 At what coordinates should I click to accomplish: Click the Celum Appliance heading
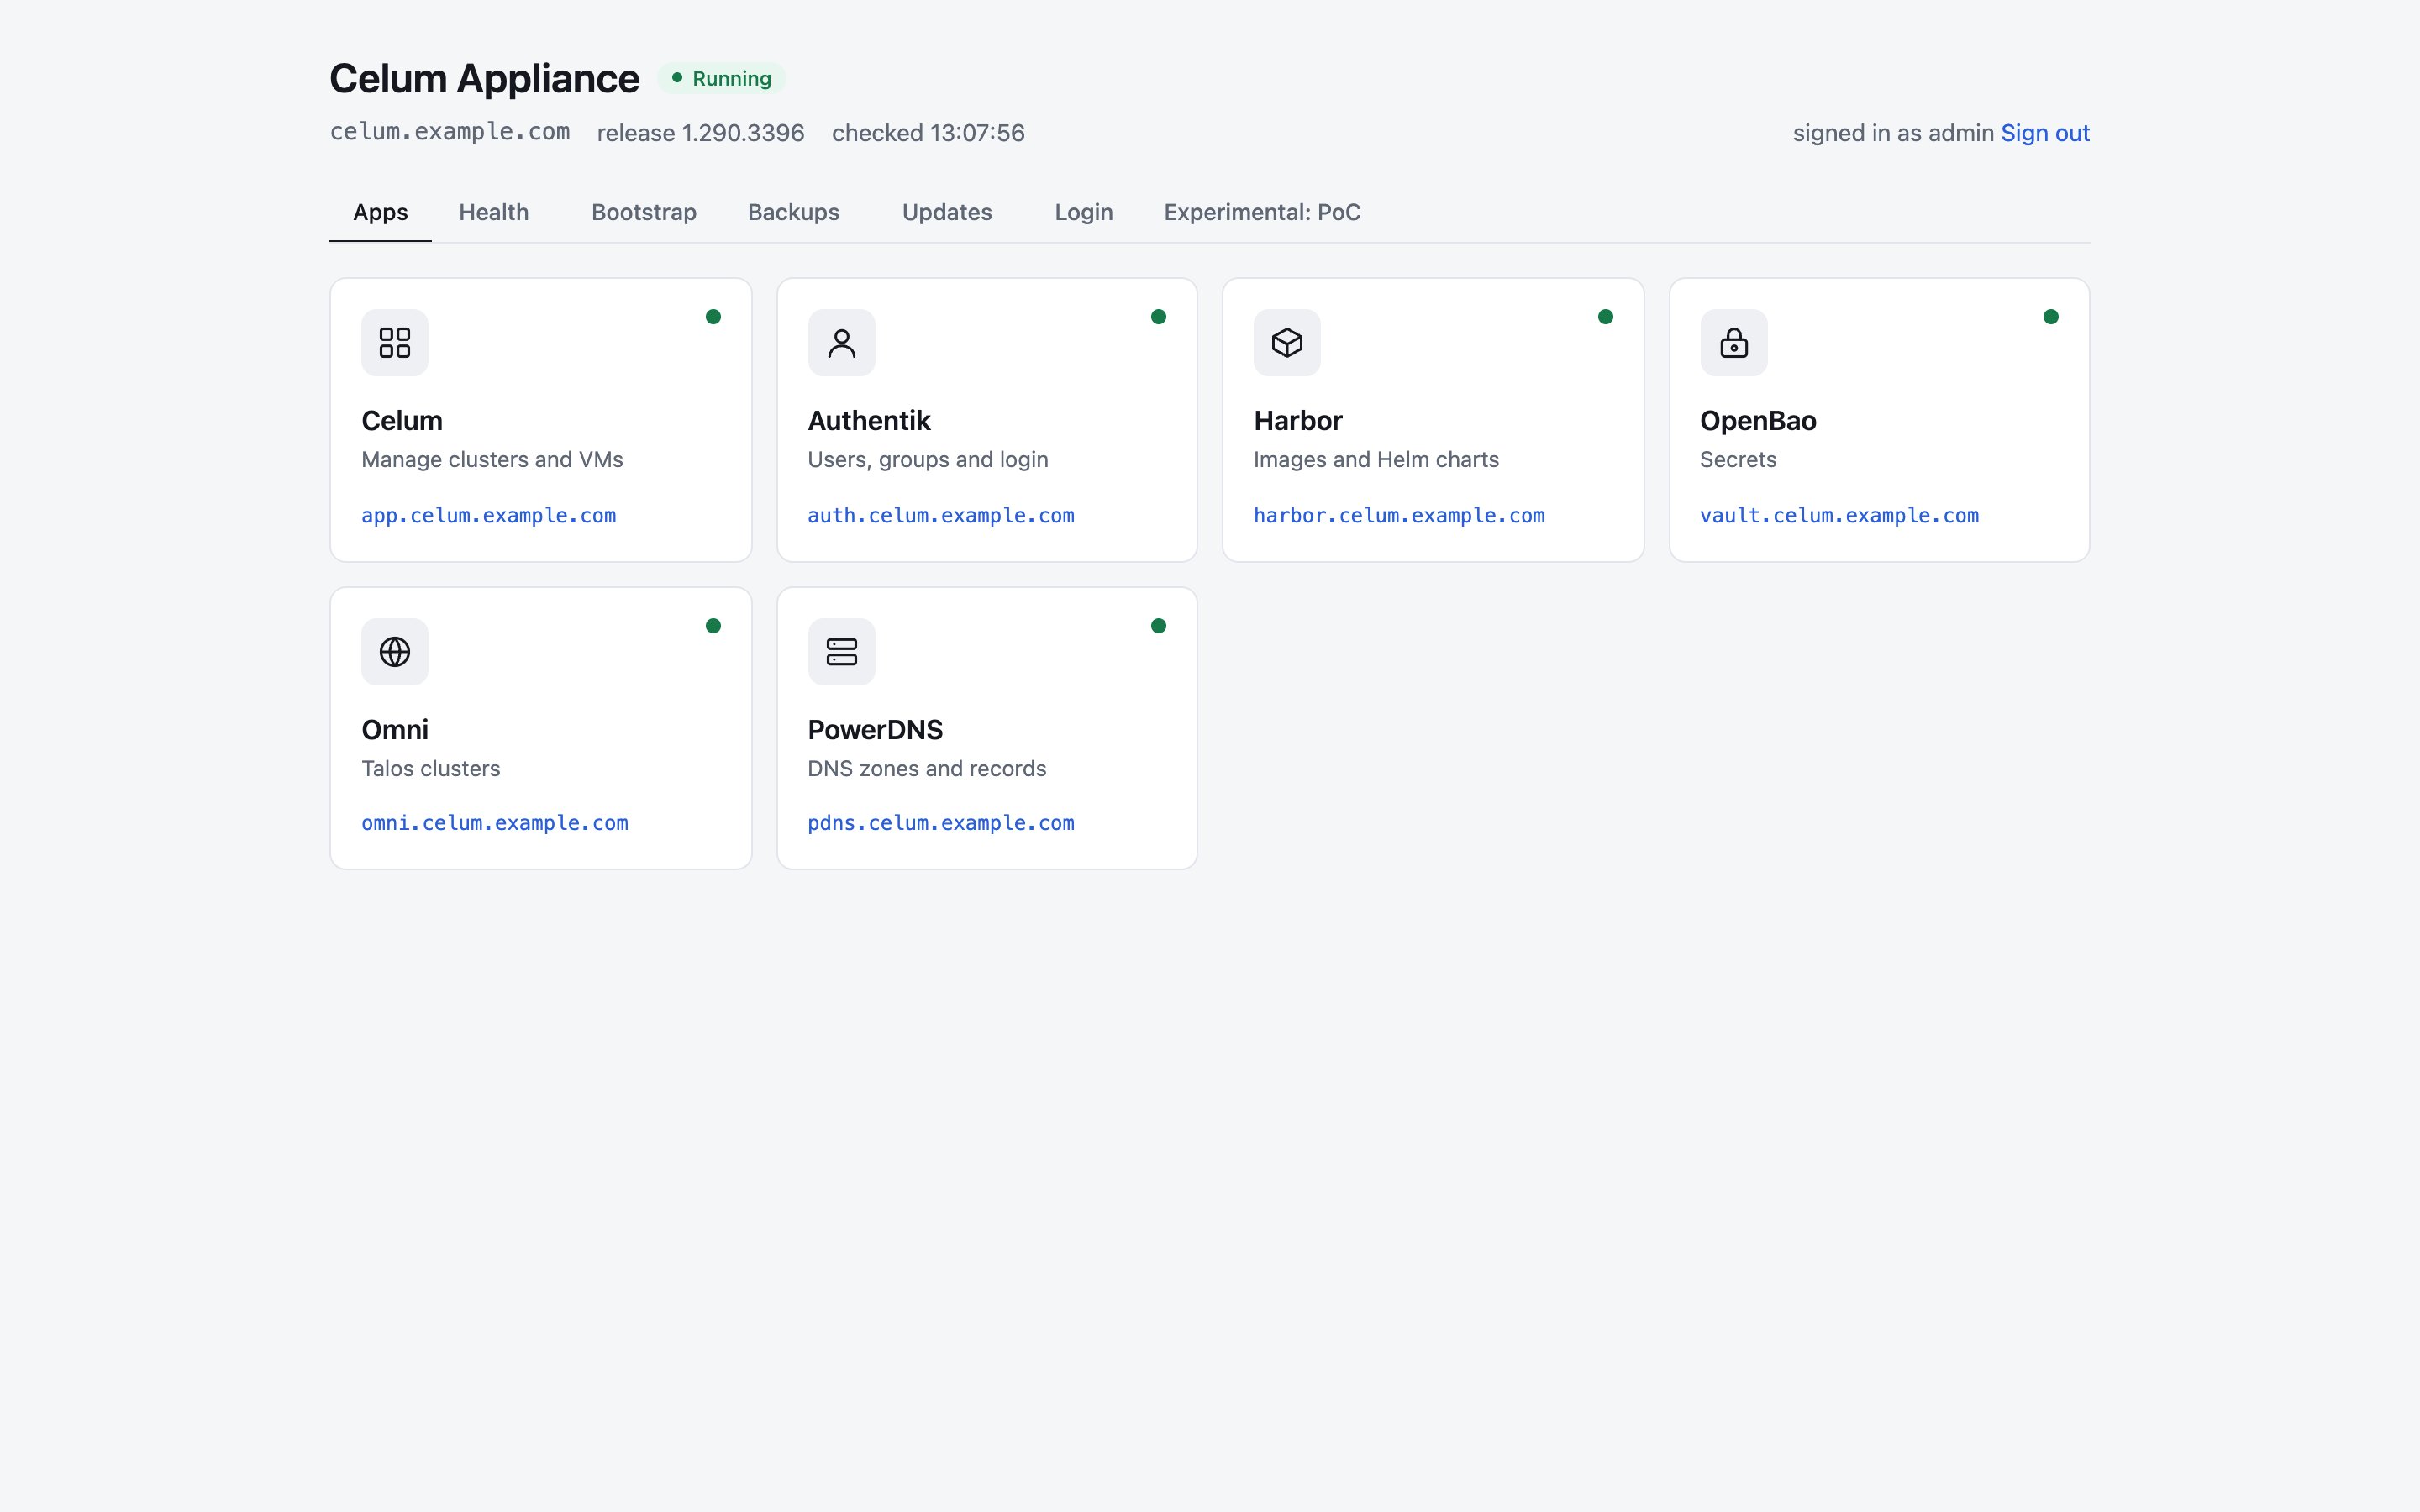point(484,79)
